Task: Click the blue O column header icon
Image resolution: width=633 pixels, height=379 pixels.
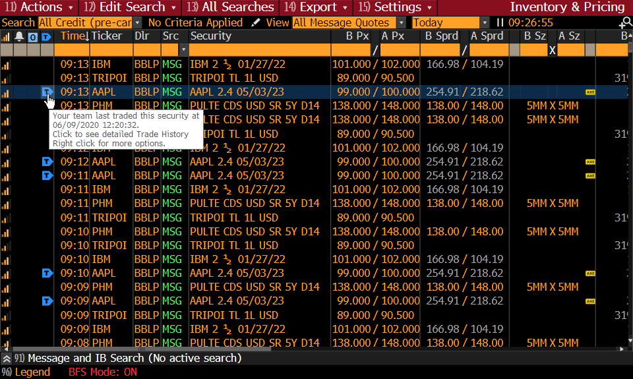Action: [x=33, y=36]
